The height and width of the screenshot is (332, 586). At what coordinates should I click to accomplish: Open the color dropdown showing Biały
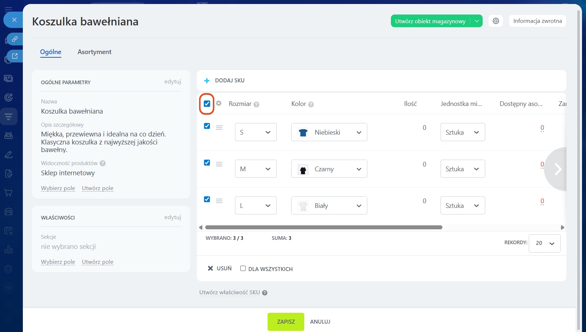(329, 206)
